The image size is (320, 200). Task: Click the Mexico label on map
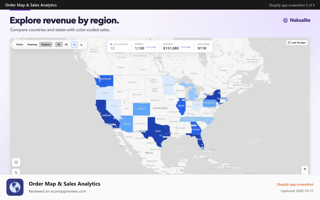149,153
